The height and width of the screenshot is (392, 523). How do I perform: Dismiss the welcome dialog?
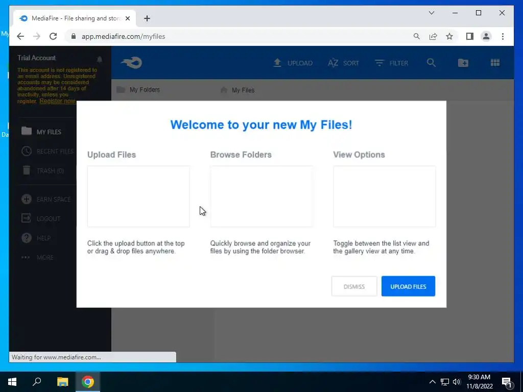(354, 286)
